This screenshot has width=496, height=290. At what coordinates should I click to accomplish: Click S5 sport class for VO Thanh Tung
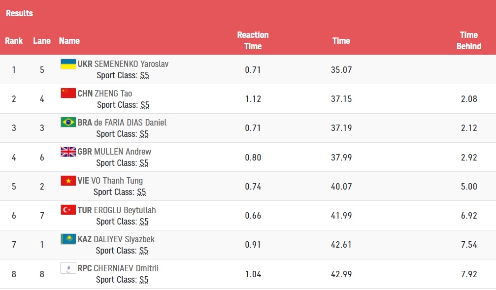coord(141,192)
